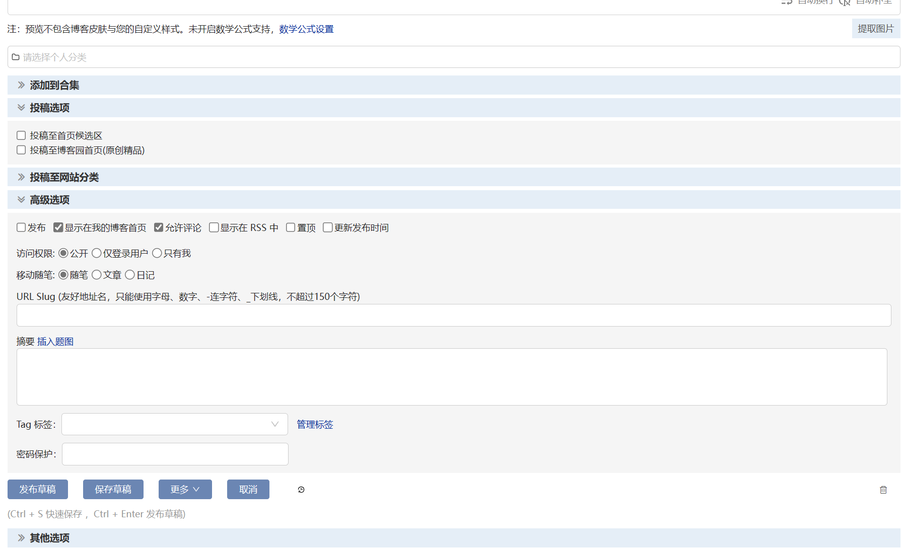902x553 pixels.
Task: Expand 添加到合集 section
Action: pos(454,85)
